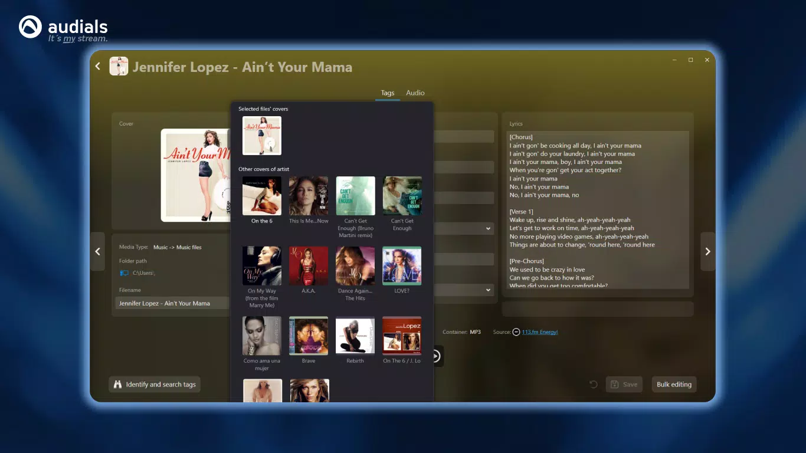Click the Container MP3 value
This screenshot has height=453, width=806.
click(475, 332)
